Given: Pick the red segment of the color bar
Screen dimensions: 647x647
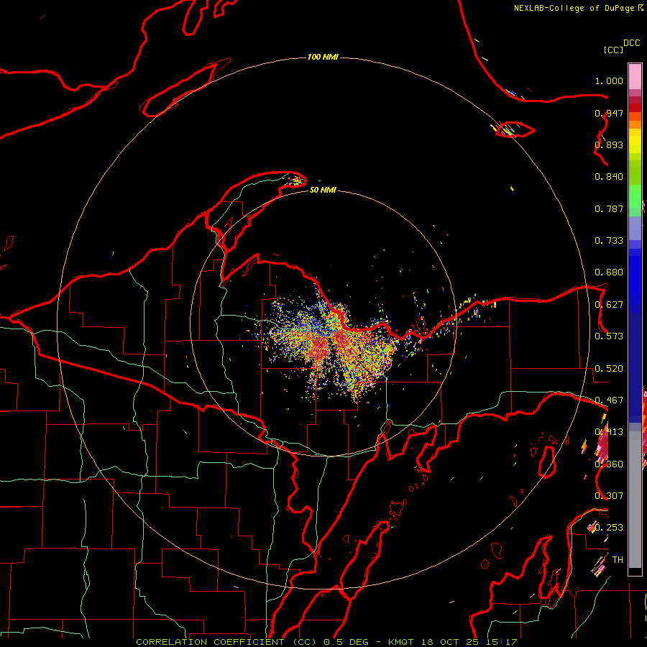Looking at the screenshot, I should (635, 108).
